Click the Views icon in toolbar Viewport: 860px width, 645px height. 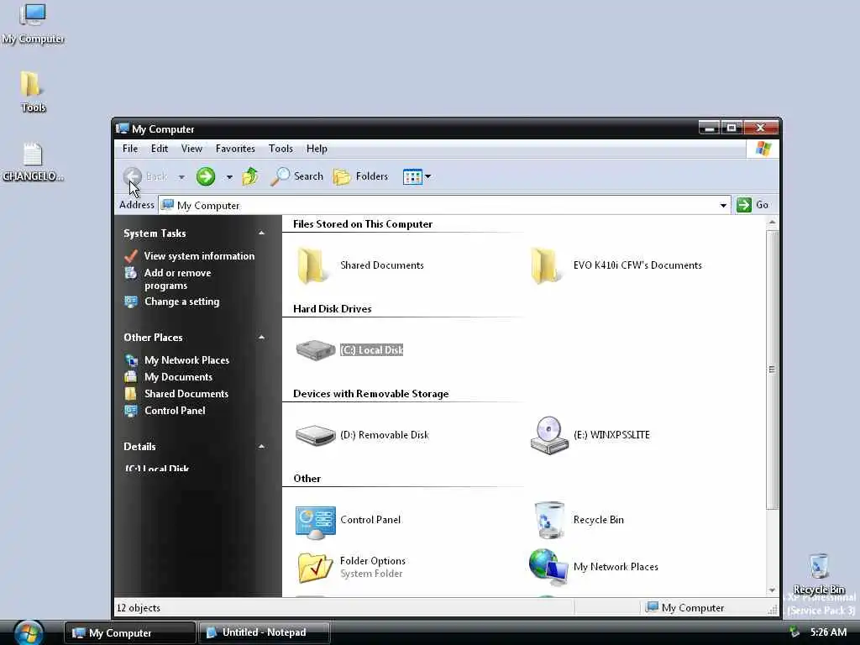point(412,176)
